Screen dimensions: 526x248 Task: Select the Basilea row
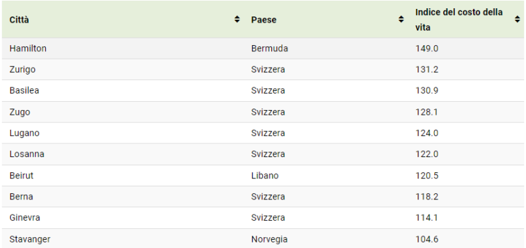263,91
